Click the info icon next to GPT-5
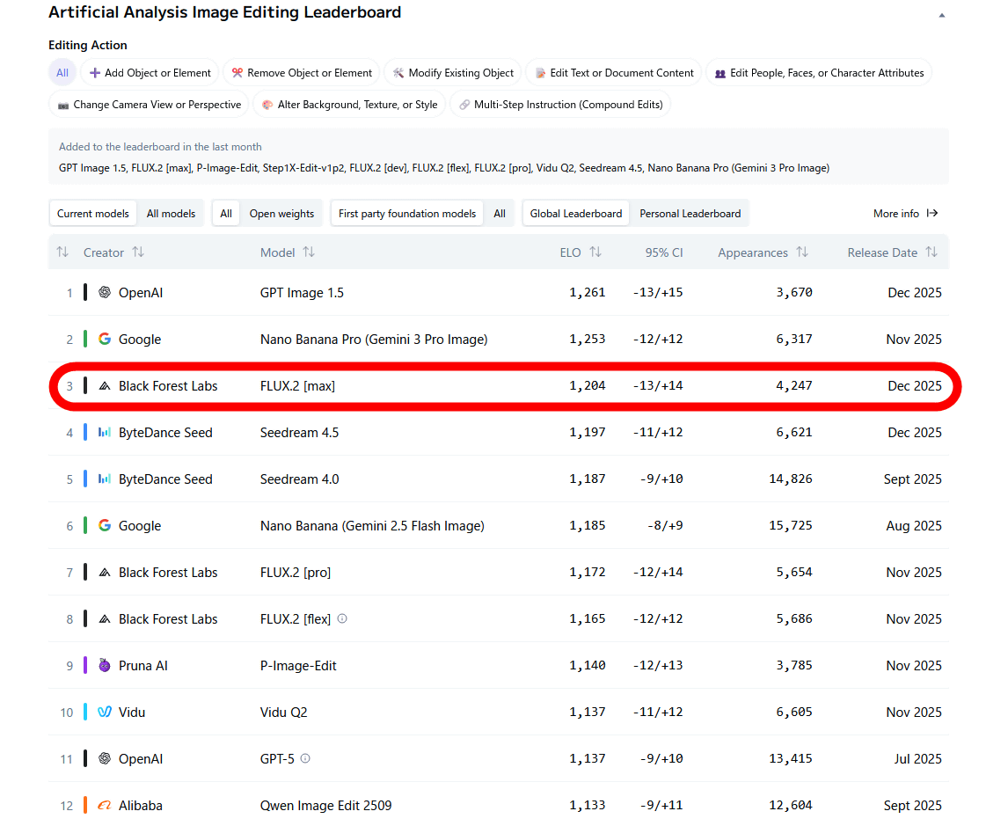The image size is (1008, 826). tap(305, 758)
